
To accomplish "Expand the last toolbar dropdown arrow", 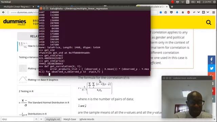I will point(208,12).
